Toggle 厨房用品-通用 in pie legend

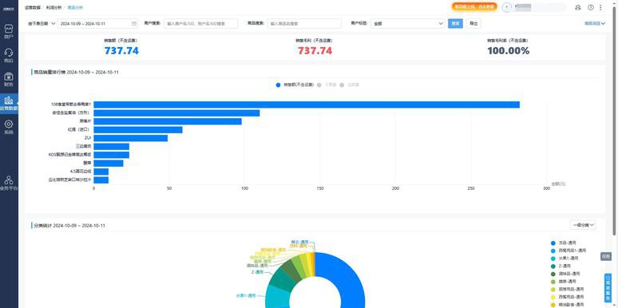[x=568, y=289]
